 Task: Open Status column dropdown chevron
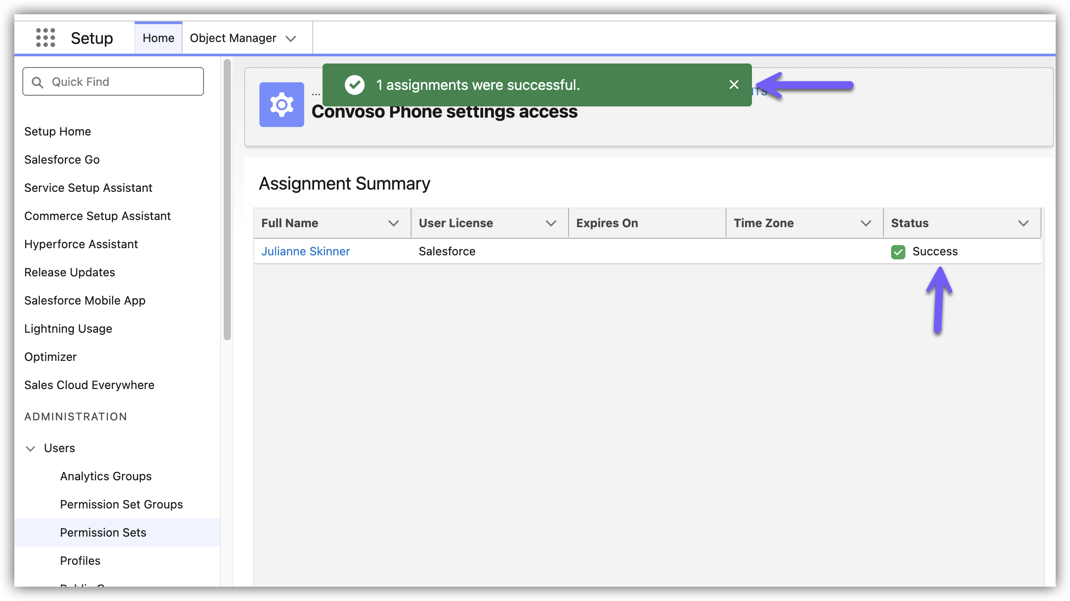pos(1023,223)
